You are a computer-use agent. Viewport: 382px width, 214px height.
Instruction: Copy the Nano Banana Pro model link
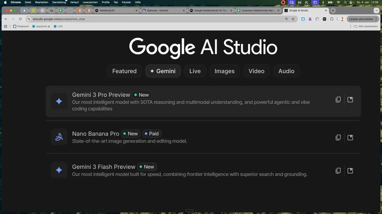pos(338,137)
